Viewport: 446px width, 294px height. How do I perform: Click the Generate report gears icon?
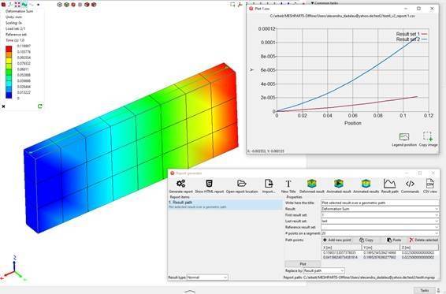coord(181,184)
